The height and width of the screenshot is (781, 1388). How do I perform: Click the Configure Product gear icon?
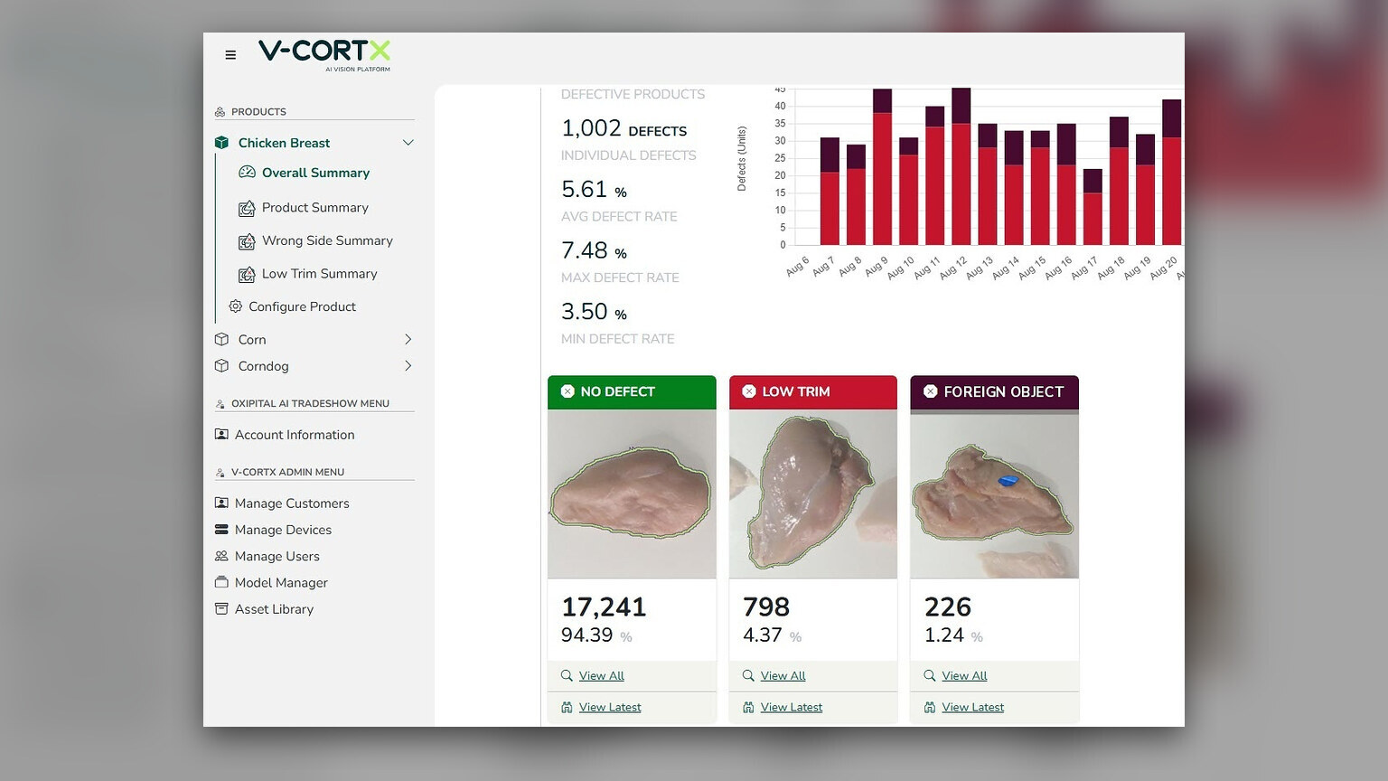coord(236,306)
